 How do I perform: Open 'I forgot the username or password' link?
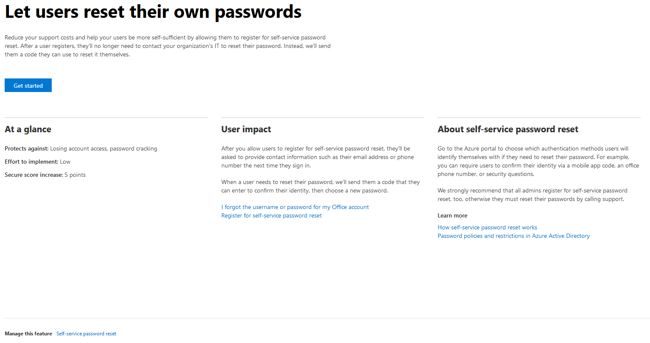[x=295, y=207]
